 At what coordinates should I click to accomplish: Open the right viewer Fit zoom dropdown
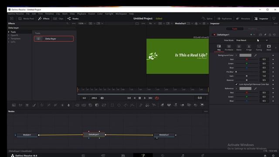152,24
